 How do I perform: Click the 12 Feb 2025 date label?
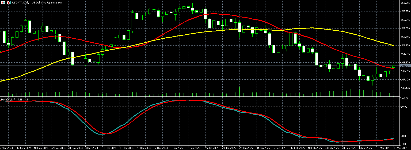pyautogui.click(x=298, y=148)
